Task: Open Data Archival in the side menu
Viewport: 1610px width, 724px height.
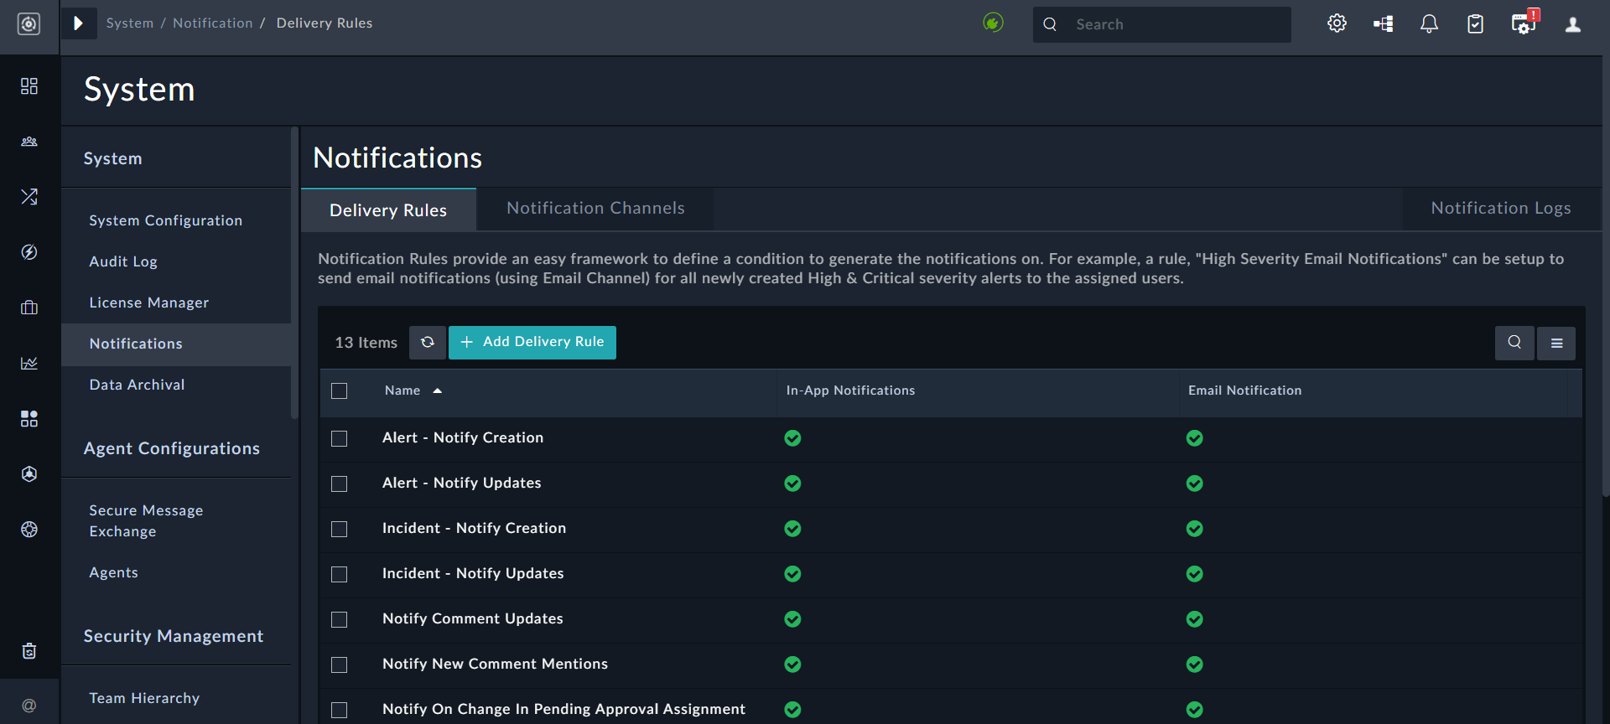Action: point(138,385)
